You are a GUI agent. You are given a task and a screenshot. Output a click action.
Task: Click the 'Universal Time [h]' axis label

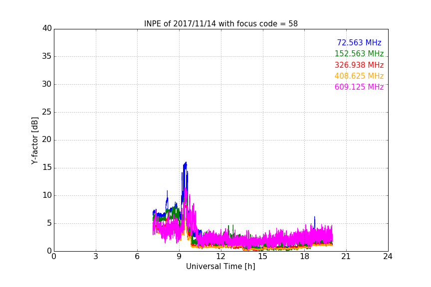[220, 267]
